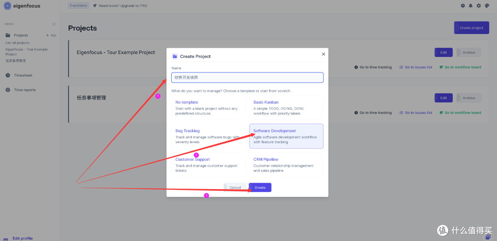The height and width of the screenshot is (241, 497).
Task: Go to issues list for 任务事项管理
Action: point(416,112)
